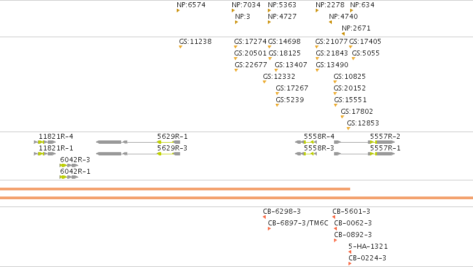Click the NP:4727 feature label
This screenshot has height=267, width=473.
pyautogui.click(x=282, y=17)
